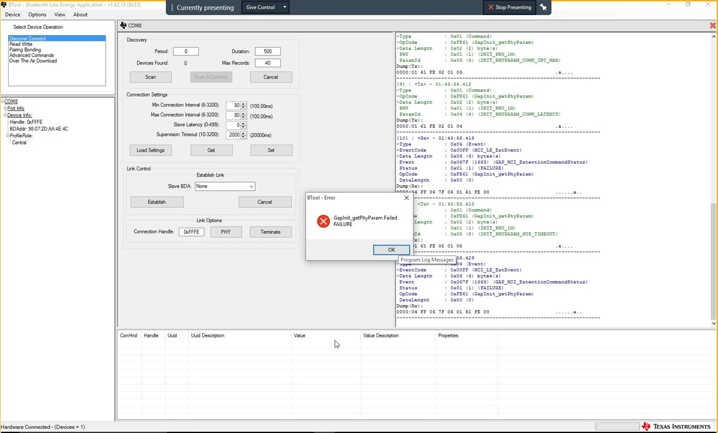Close the BTool Error dialog with X

point(407,198)
